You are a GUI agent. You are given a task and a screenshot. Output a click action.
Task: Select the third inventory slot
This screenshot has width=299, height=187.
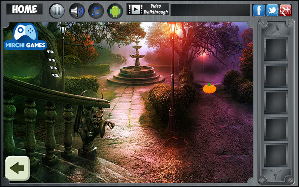coord(276,102)
